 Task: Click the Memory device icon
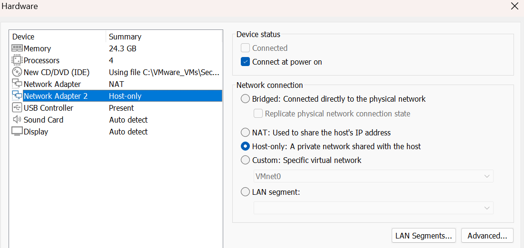click(17, 48)
